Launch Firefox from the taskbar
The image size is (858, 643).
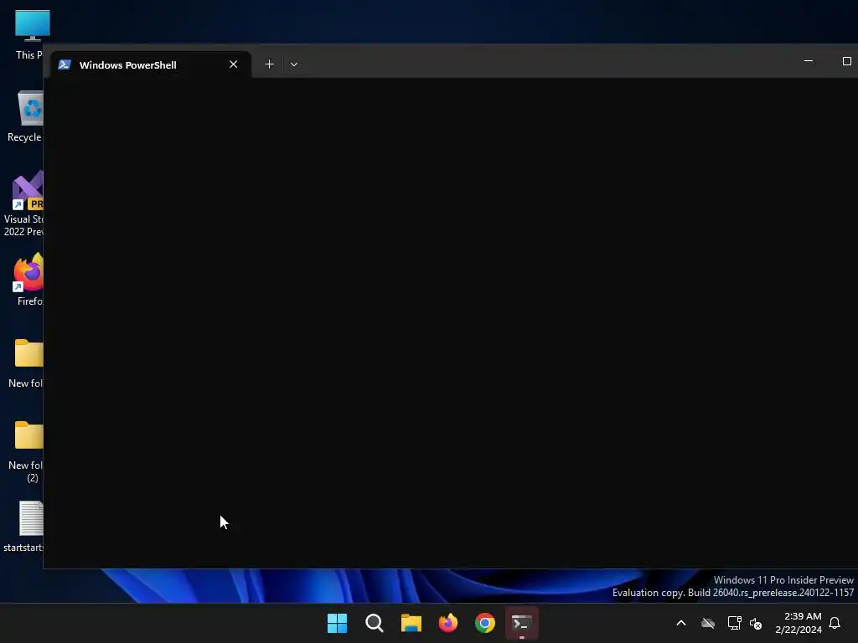[x=448, y=623]
